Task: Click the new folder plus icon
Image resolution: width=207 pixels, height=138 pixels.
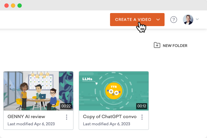Action: 157,45
